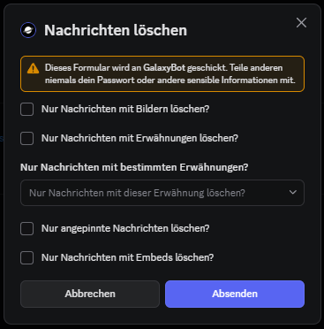The image size is (324, 329).
Task: Click the 'Nachrichten löschen' dialog title
Action: point(116,30)
